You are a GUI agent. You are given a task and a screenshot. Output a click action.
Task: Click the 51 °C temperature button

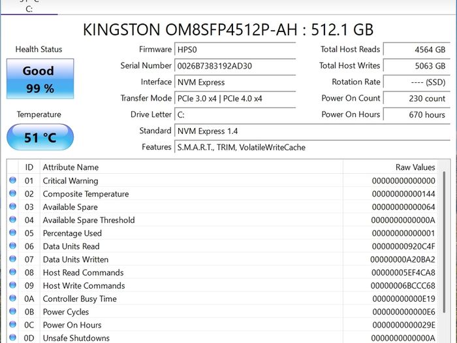(40, 137)
